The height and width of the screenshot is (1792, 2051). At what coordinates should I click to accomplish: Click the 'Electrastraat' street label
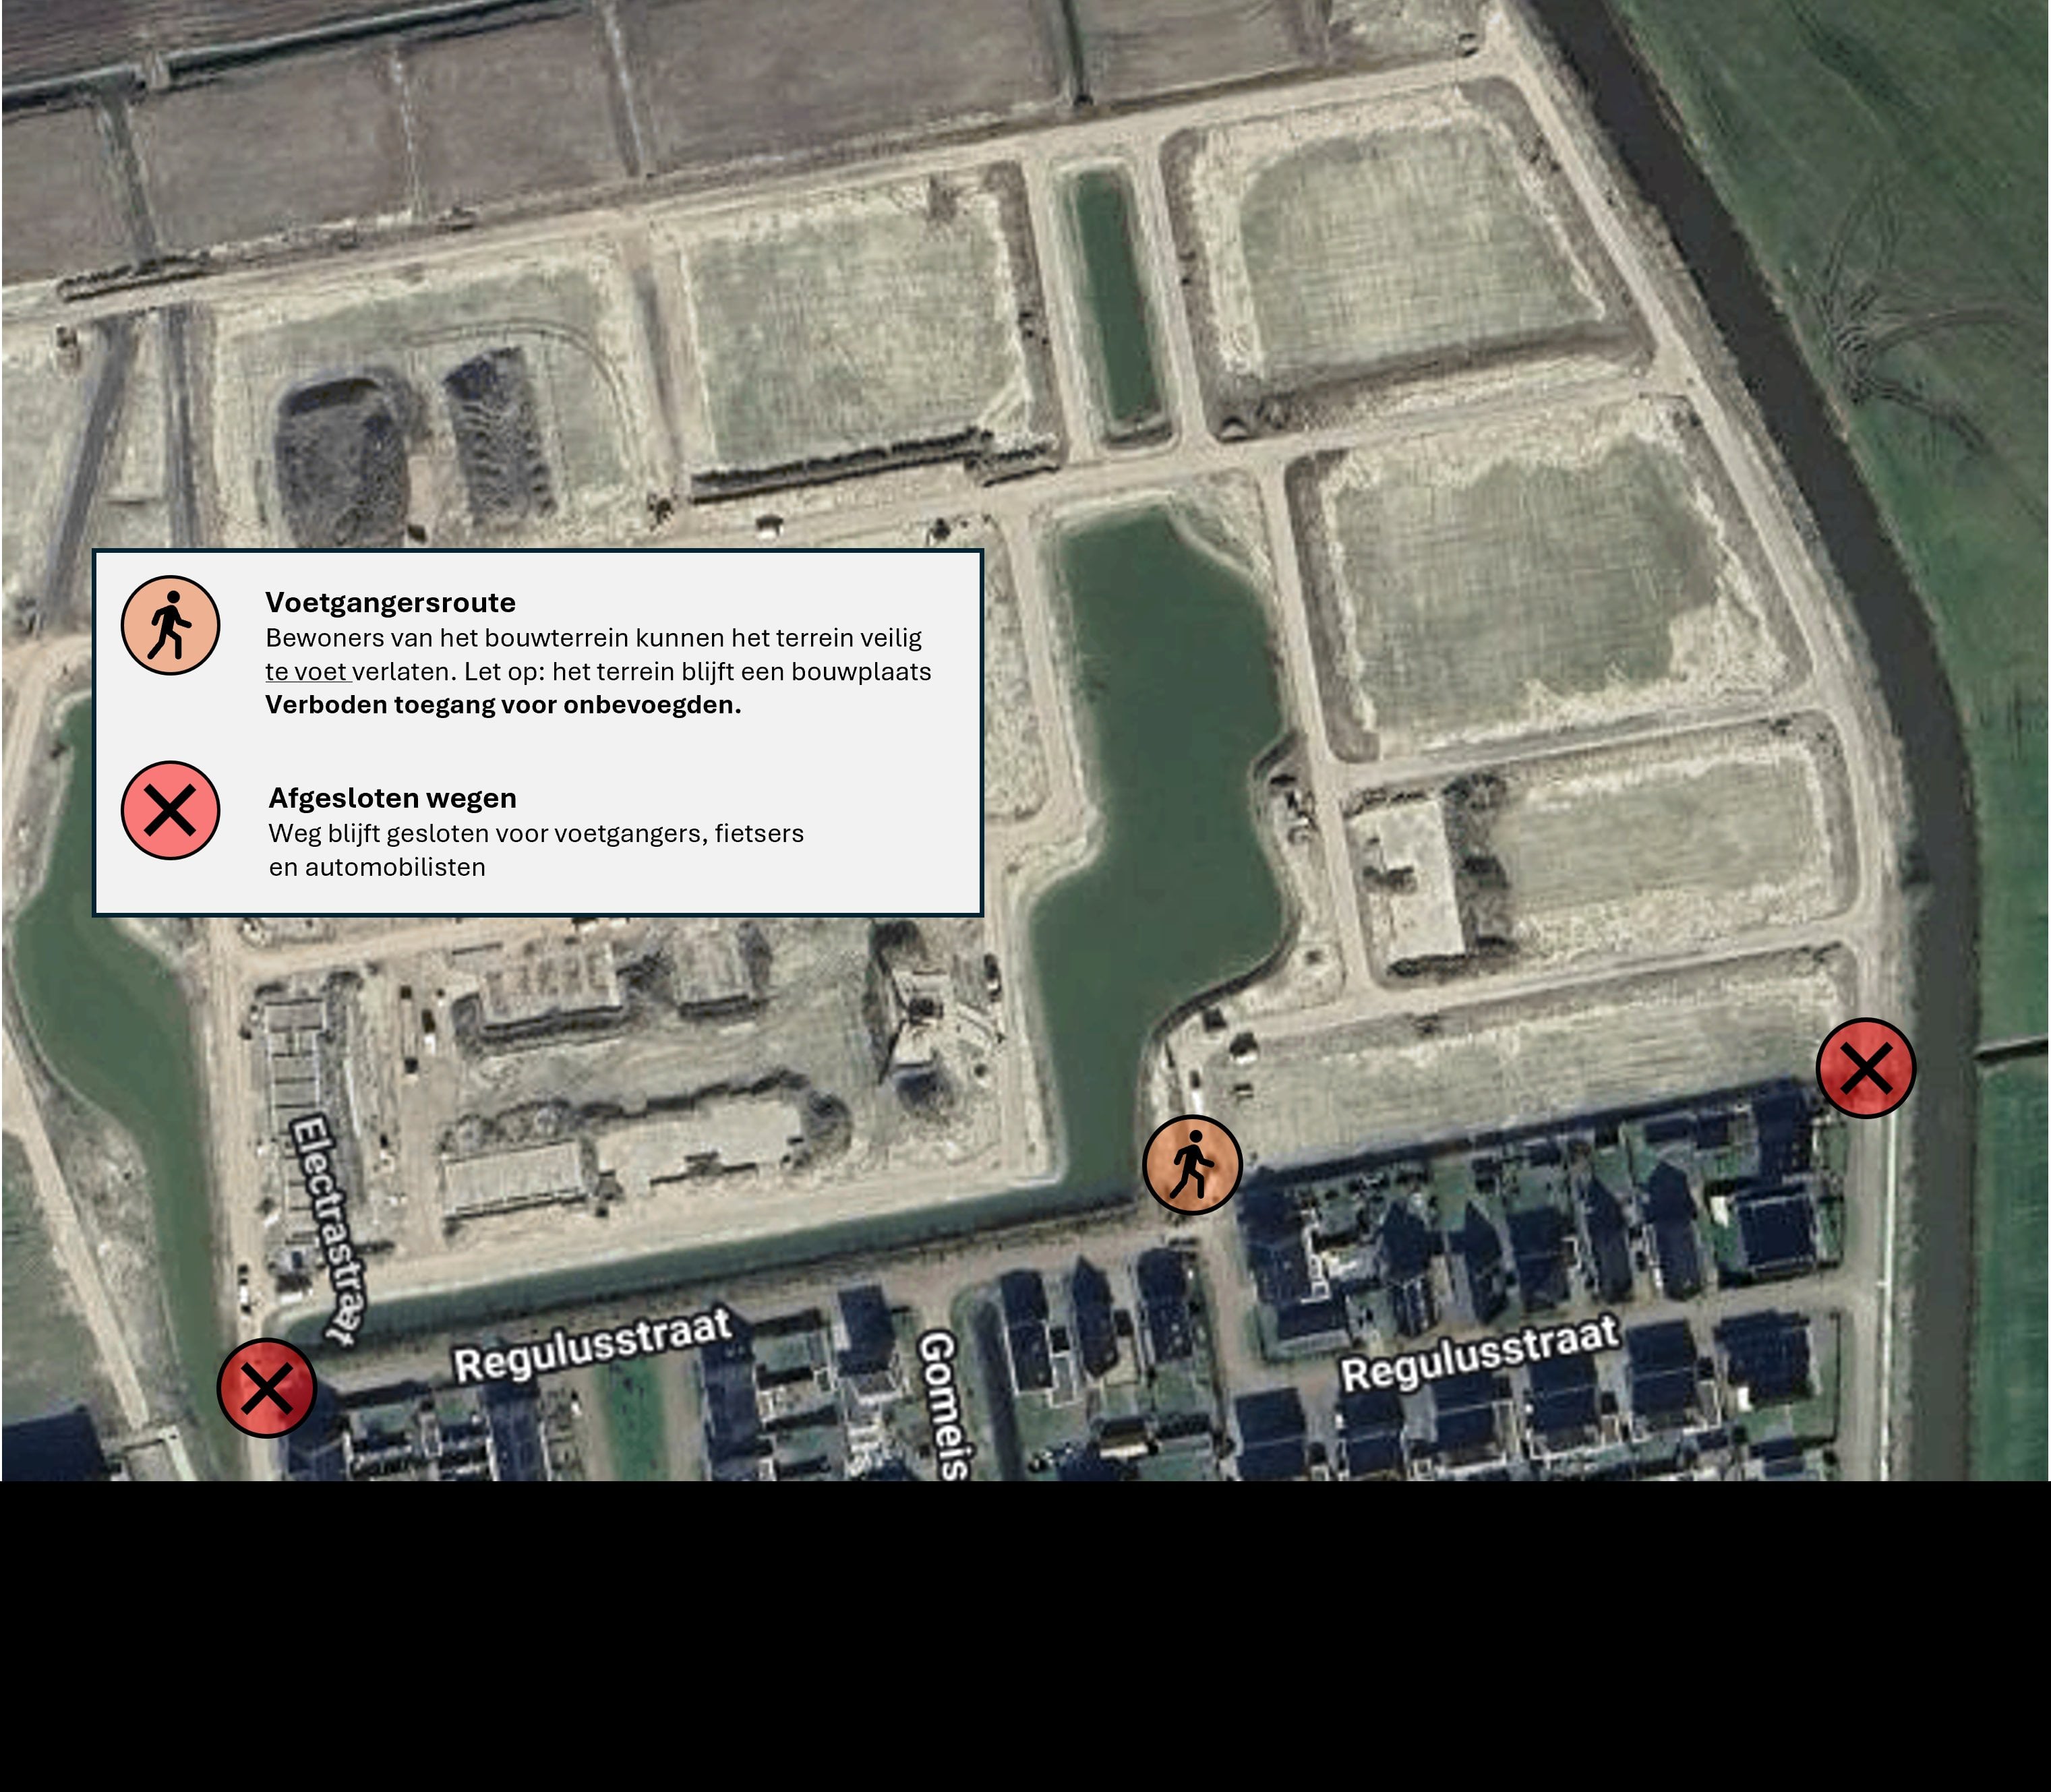click(x=329, y=1230)
